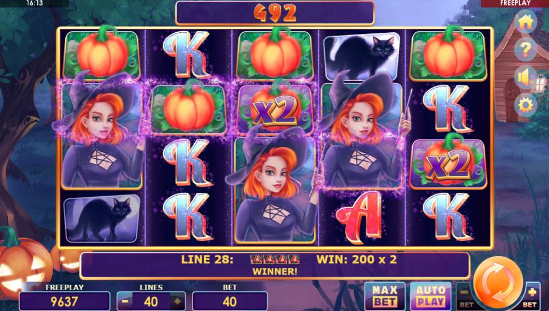Open the settings gear icon
549x311 pixels.
pos(525,105)
